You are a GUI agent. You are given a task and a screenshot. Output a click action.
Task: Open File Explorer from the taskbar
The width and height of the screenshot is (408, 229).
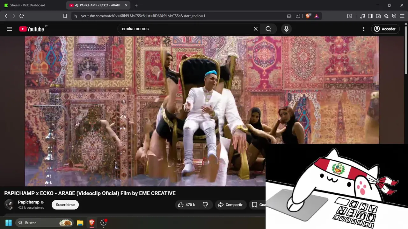coord(80,223)
